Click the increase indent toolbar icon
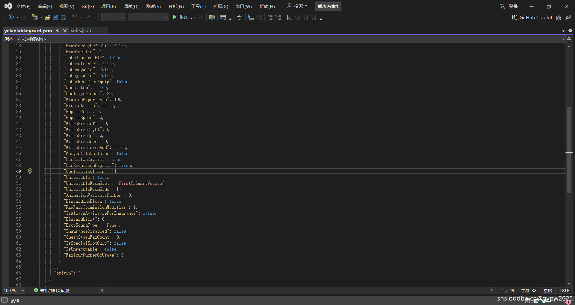 [270, 17]
